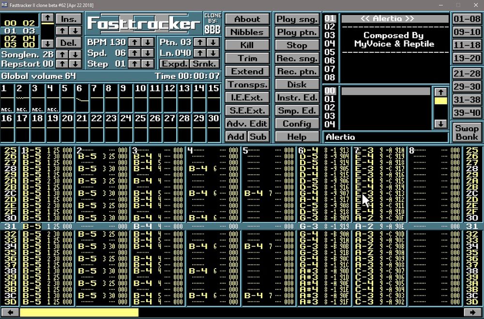Click the pattern horizontal scrollbar thumb
This screenshot has width=484, height=319.
pos(79,312)
